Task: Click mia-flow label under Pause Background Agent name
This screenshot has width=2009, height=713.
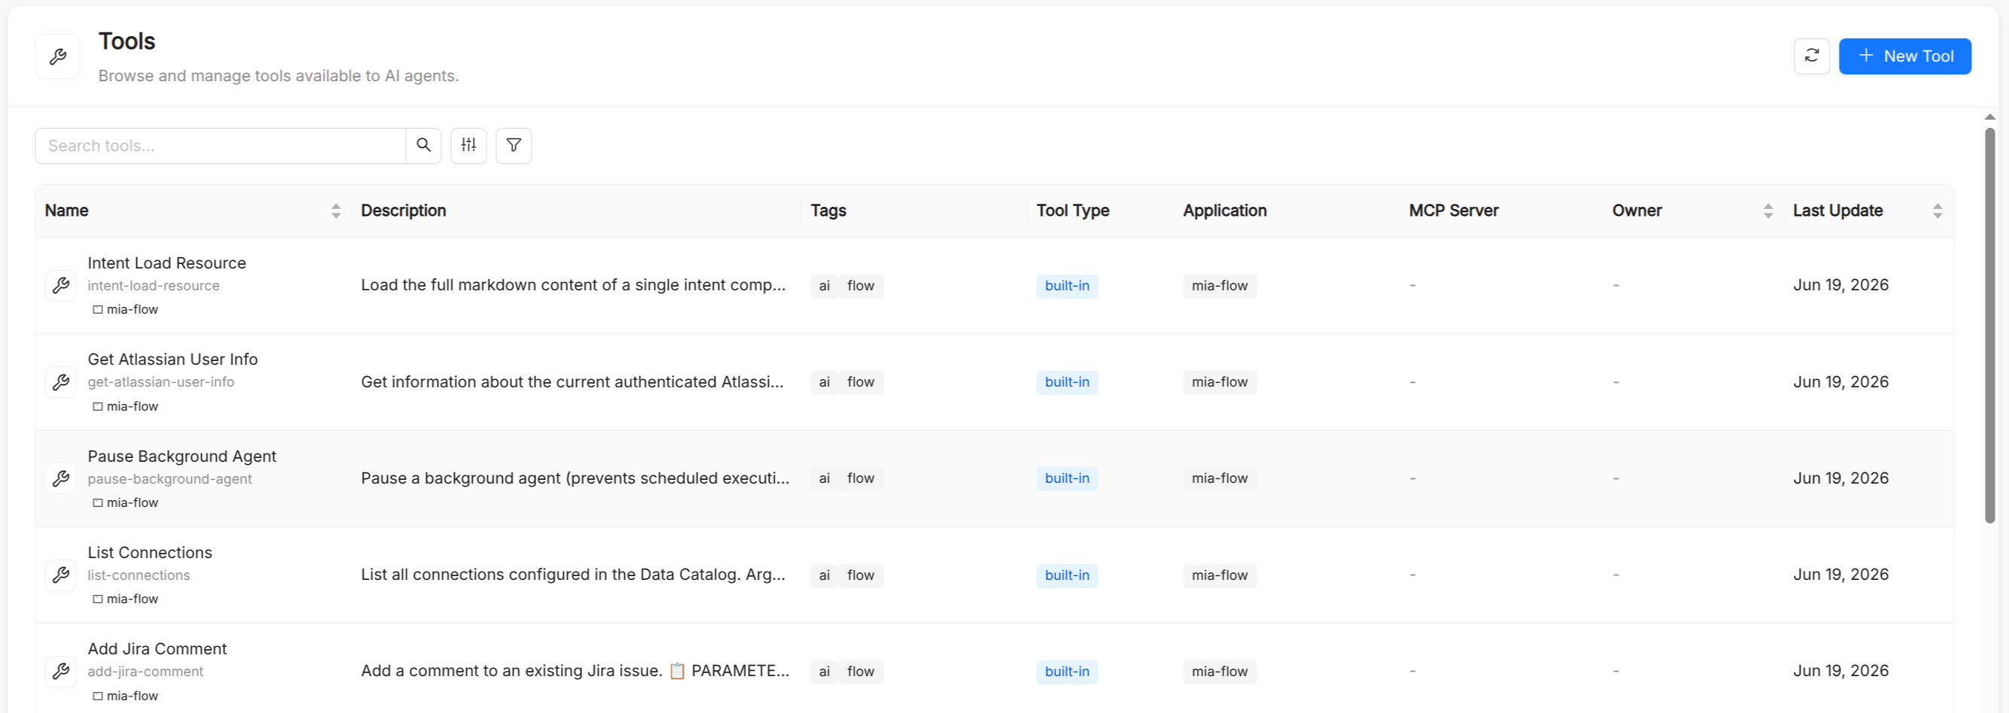Action: point(126,502)
